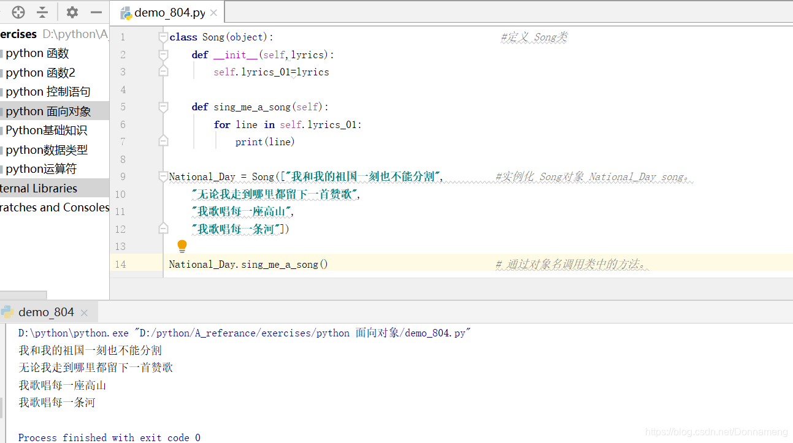The image size is (793, 443).
Task: Click the Python icon on the demo_804 run tab
Action: [7, 312]
